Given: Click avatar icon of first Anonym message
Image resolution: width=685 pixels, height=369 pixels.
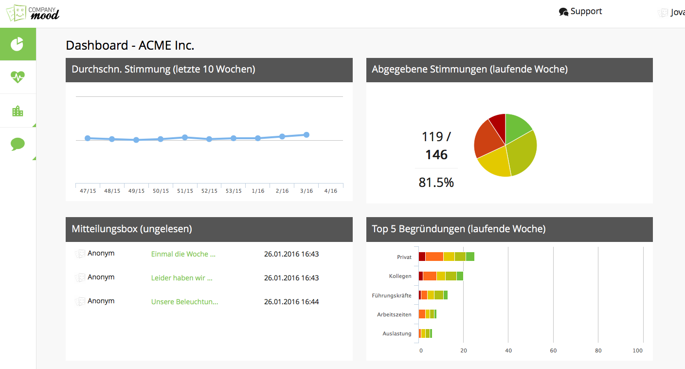Looking at the screenshot, I should point(80,254).
